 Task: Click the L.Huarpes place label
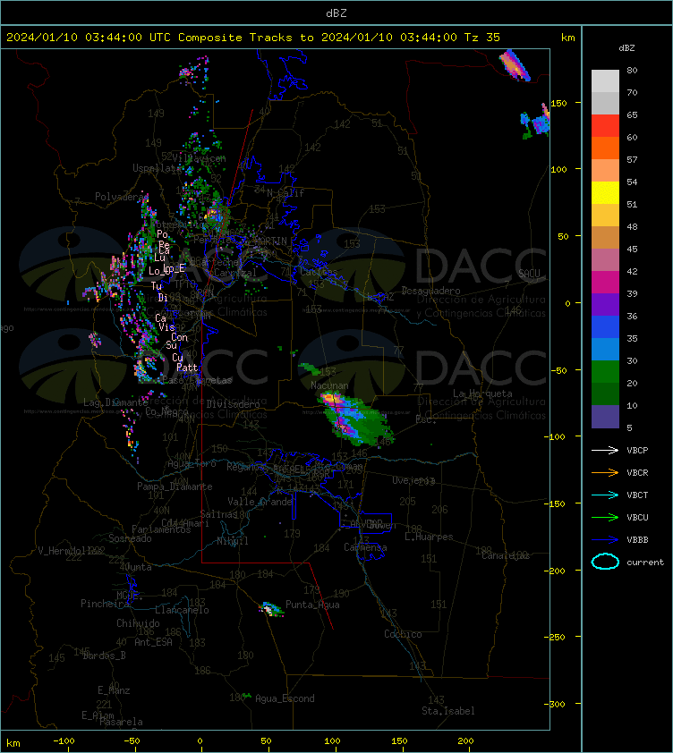[x=429, y=537]
